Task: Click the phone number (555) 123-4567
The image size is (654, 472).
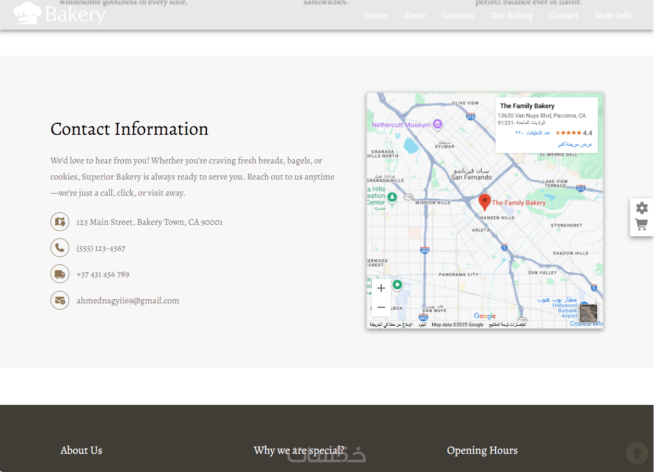Action: (x=101, y=248)
